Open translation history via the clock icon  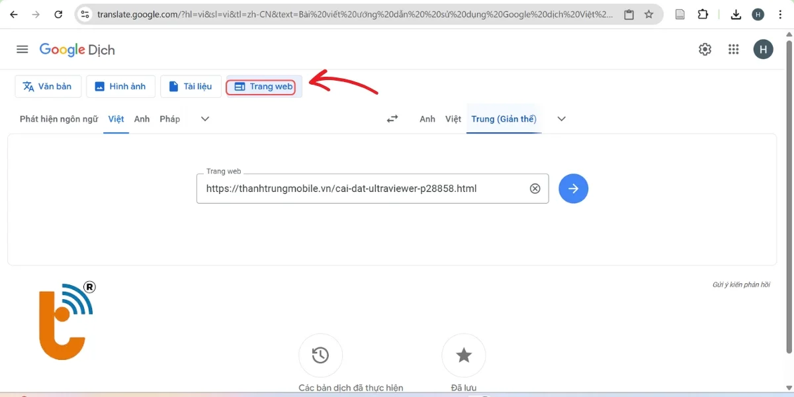[x=320, y=355]
